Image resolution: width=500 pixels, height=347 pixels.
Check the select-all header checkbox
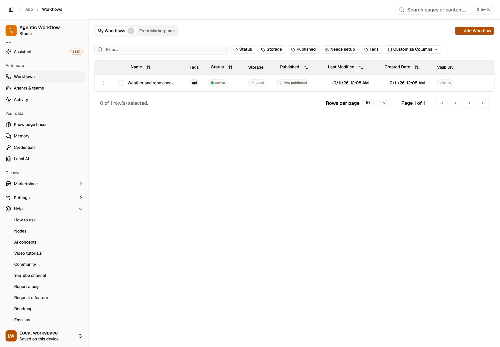[121, 67]
